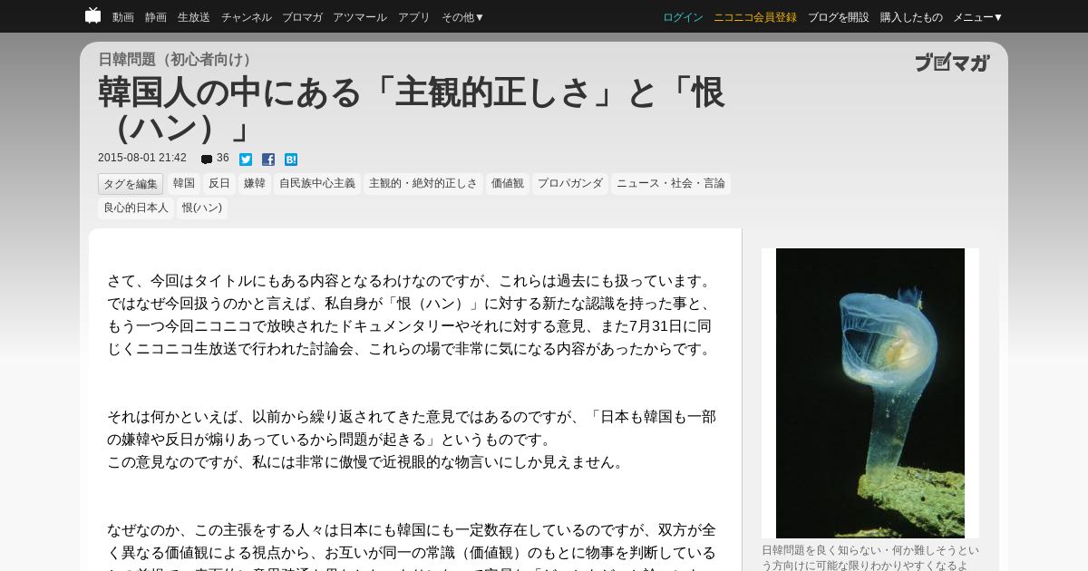Select the 嫌韓 tag
This screenshot has height=571, width=1088.
coord(255,183)
